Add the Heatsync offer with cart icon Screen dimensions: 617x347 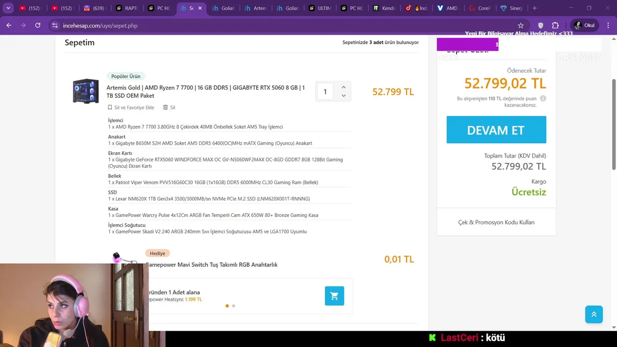point(334,296)
